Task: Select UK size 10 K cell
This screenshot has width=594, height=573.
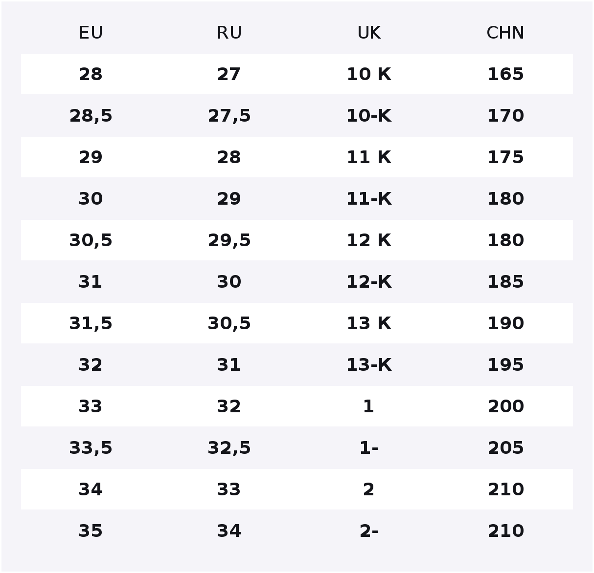Action: pos(368,74)
